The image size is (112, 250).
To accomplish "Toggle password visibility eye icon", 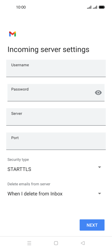I will (x=98, y=93).
